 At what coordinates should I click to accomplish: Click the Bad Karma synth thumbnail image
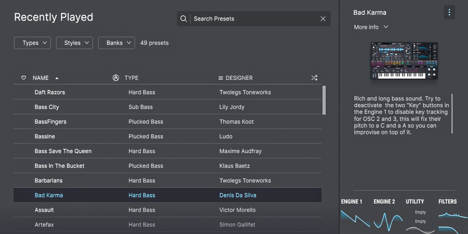click(x=404, y=61)
